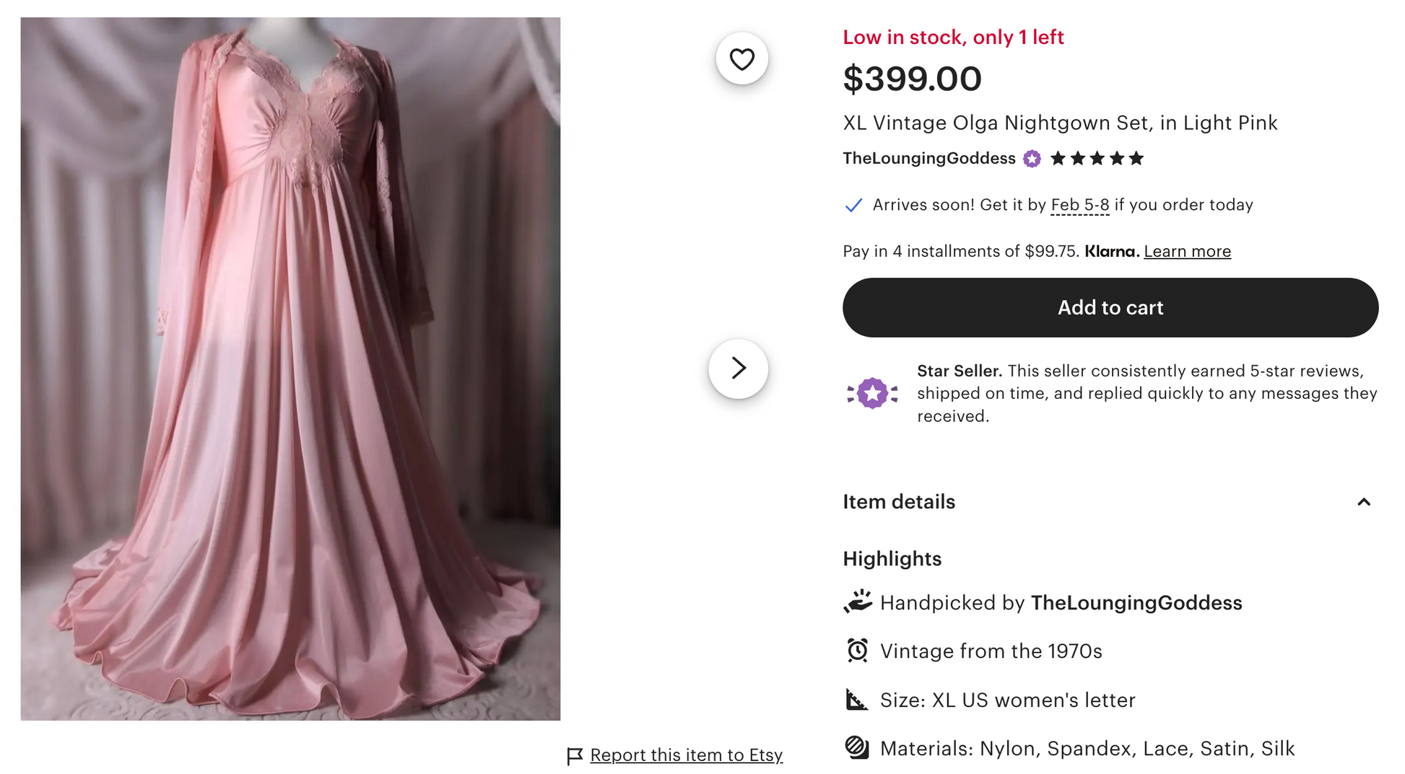
Task: Click the Item details heading
Action: [x=899, y=502]
